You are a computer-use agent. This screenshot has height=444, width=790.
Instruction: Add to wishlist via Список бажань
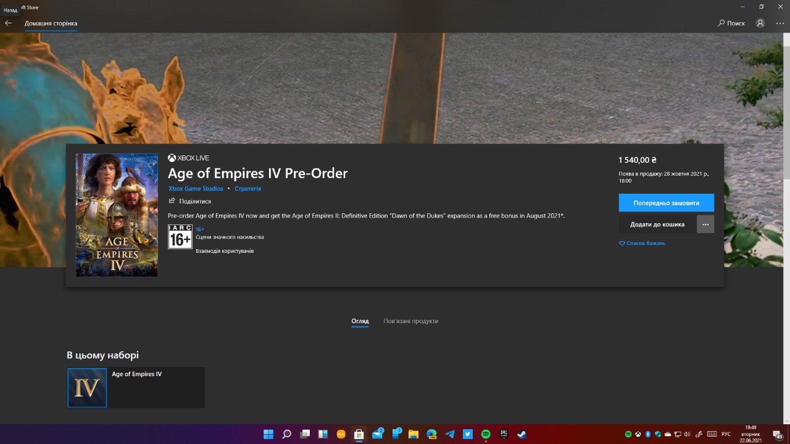(642, 243)
